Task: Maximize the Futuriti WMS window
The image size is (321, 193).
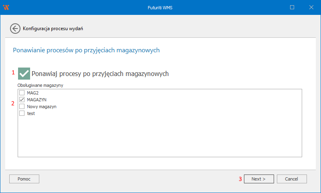Action: (292, 7)
